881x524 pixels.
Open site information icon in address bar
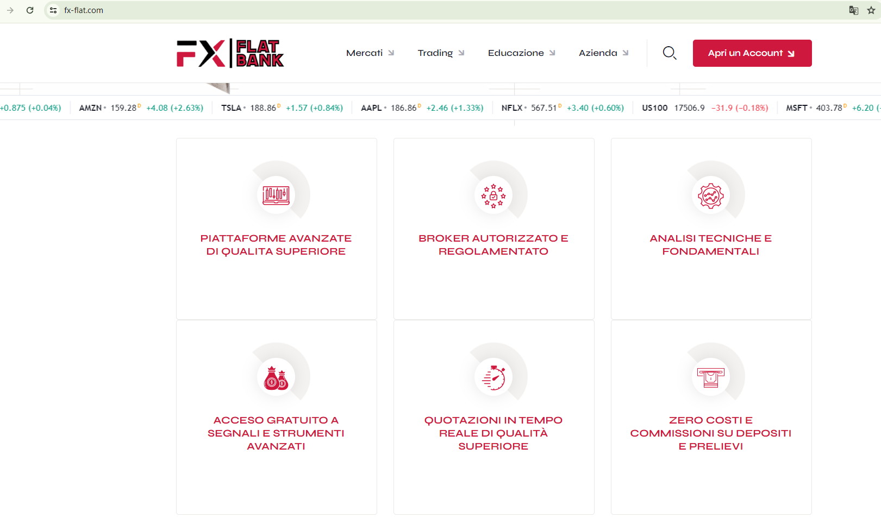[53, 10]
